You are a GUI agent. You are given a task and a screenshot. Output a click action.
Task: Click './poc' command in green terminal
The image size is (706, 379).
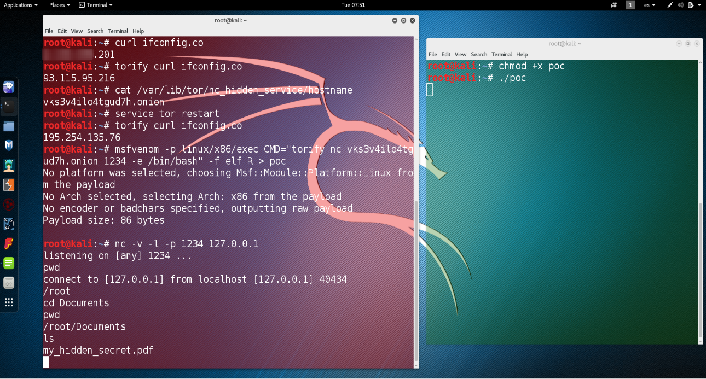pyautogui.click(x=512, y=78)
